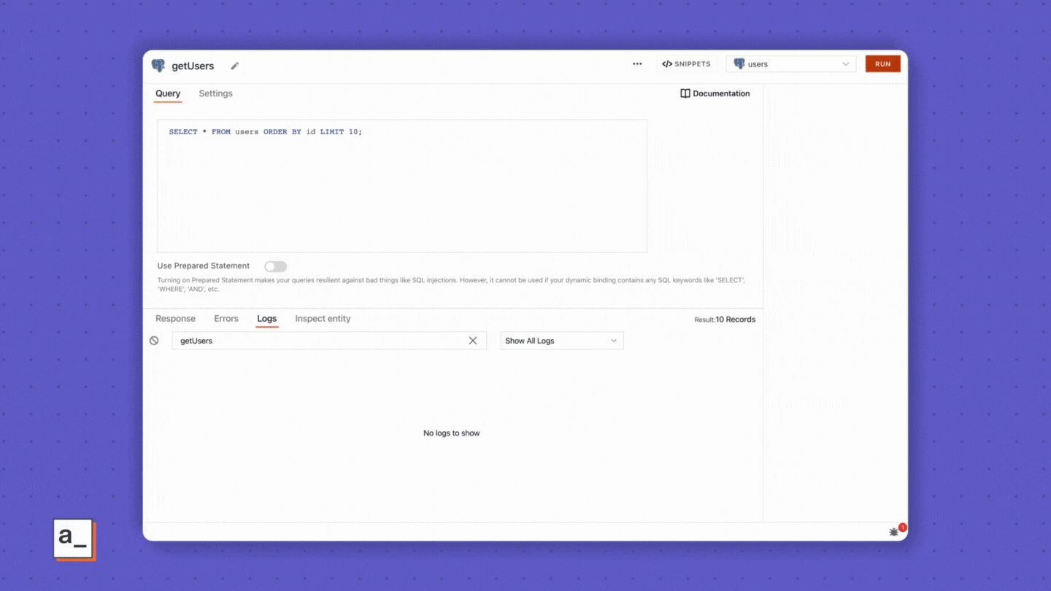
Task: Click the Documentation book icon
Action: tap(685, 93)
